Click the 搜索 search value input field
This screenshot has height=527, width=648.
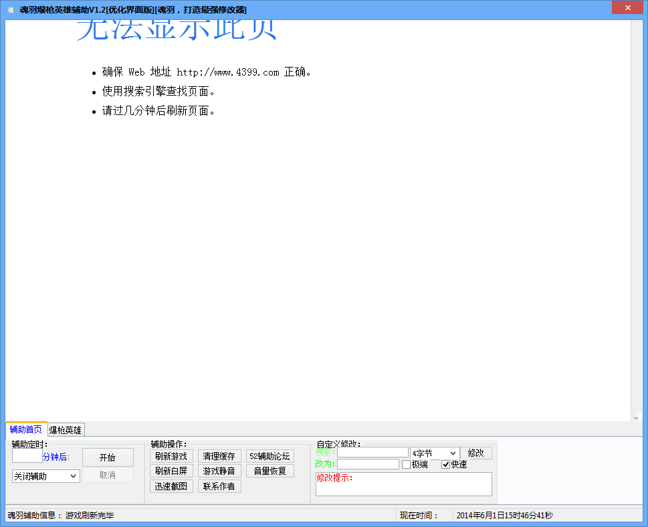click(x=372, y=453)
